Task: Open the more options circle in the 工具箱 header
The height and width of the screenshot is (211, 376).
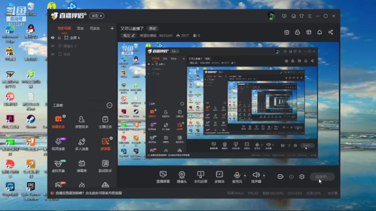Action: [x=110, y=105]
